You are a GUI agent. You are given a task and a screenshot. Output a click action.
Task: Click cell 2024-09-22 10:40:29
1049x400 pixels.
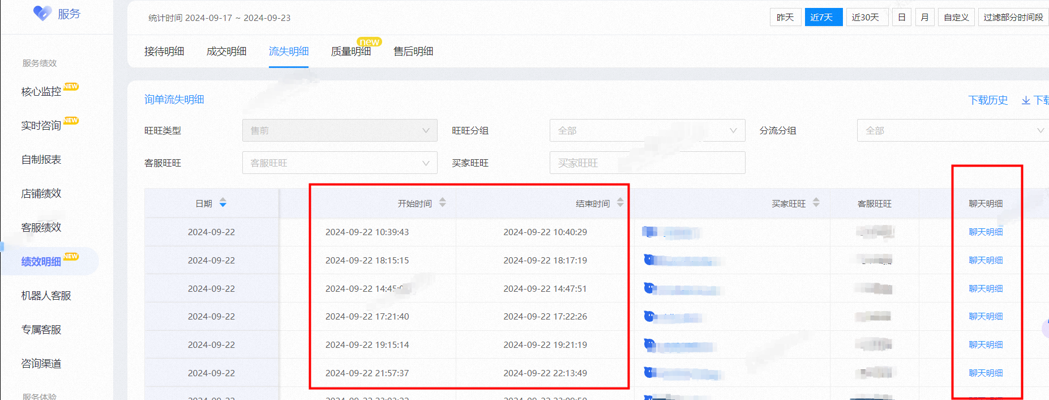pyautogui.click(x=545, y=232)
